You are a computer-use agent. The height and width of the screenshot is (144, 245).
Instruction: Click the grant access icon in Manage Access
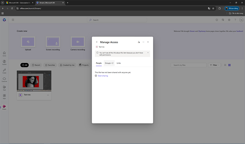pyautogui.click(x=139, y=42)
